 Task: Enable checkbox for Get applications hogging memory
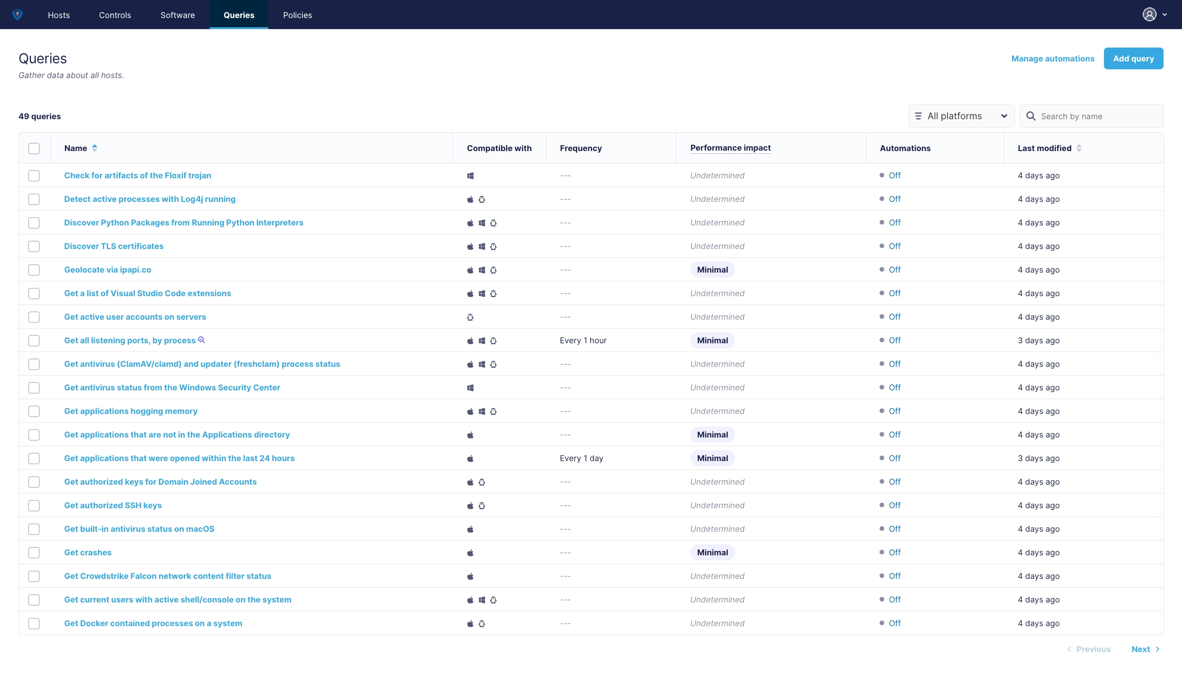point(33,411)
